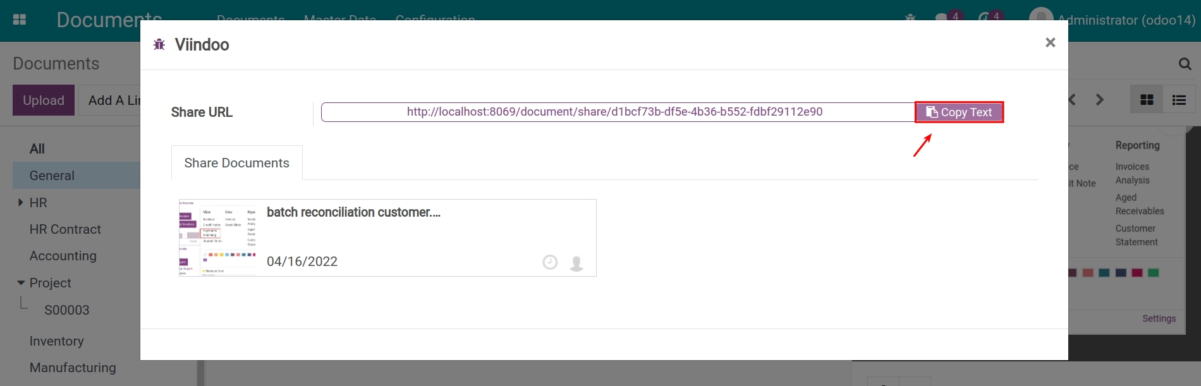Click the Add A Link button
The width and height of the screenshot is (1201, 386).
109,100
